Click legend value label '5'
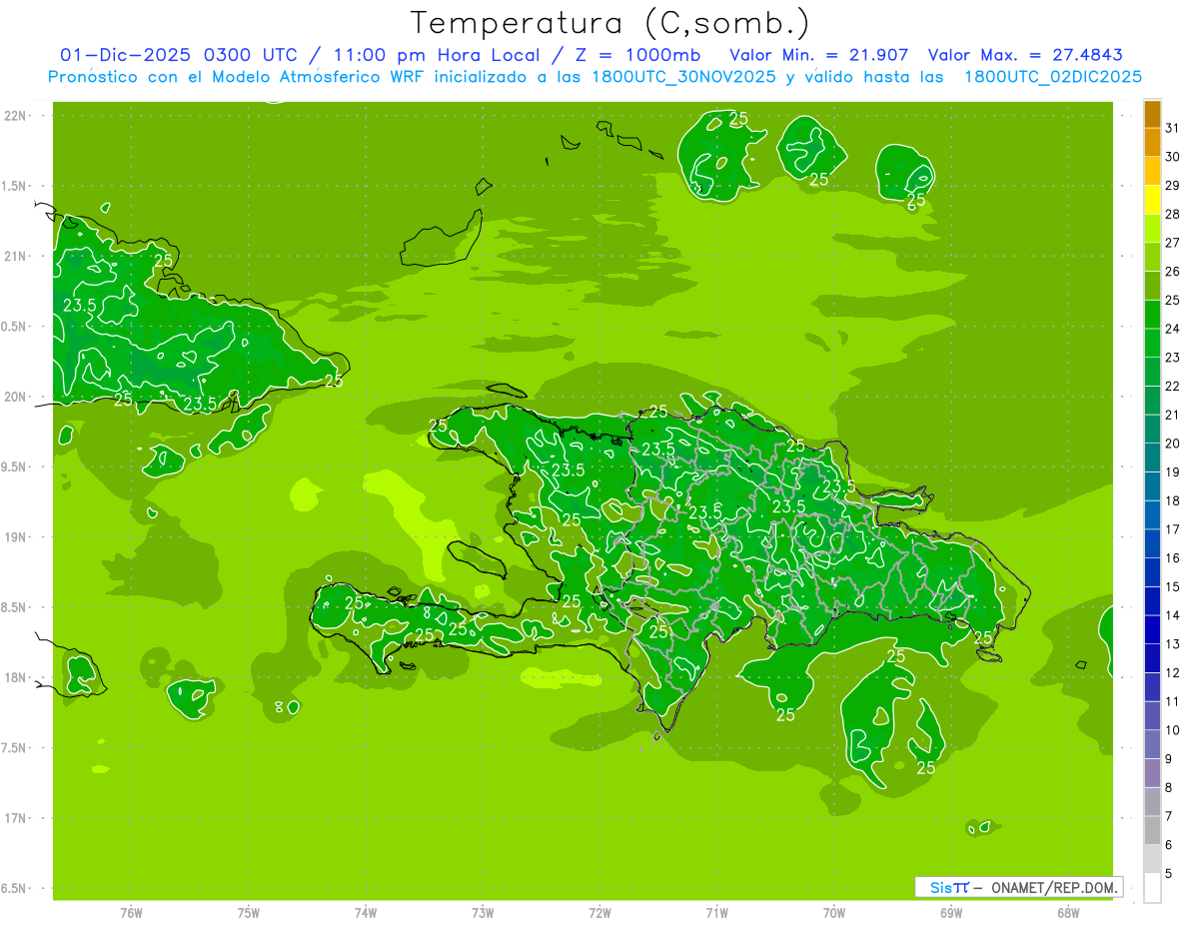The width and height of the screenshot is (1199, 926). click(x=1169, y=873)
